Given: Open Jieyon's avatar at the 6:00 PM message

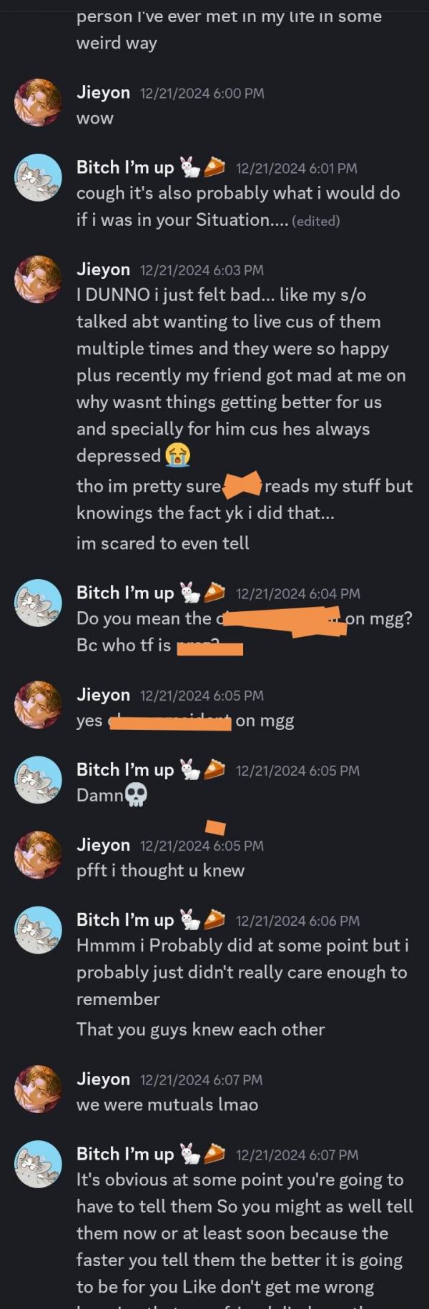Looking at the screenshot, I should click(x=39, y=102).
